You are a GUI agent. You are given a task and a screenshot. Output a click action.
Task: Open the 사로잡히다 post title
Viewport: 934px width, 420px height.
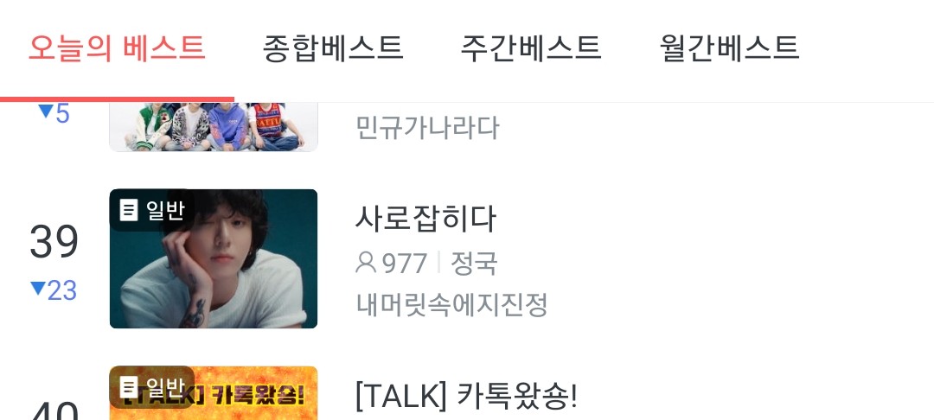[x=425, y=219]
